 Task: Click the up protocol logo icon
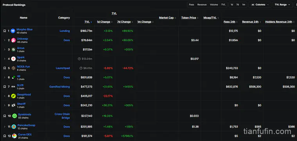click(x=13, y=78)
